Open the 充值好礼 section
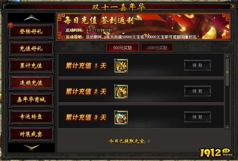This screenshot has height=161, width=238. 31,49
